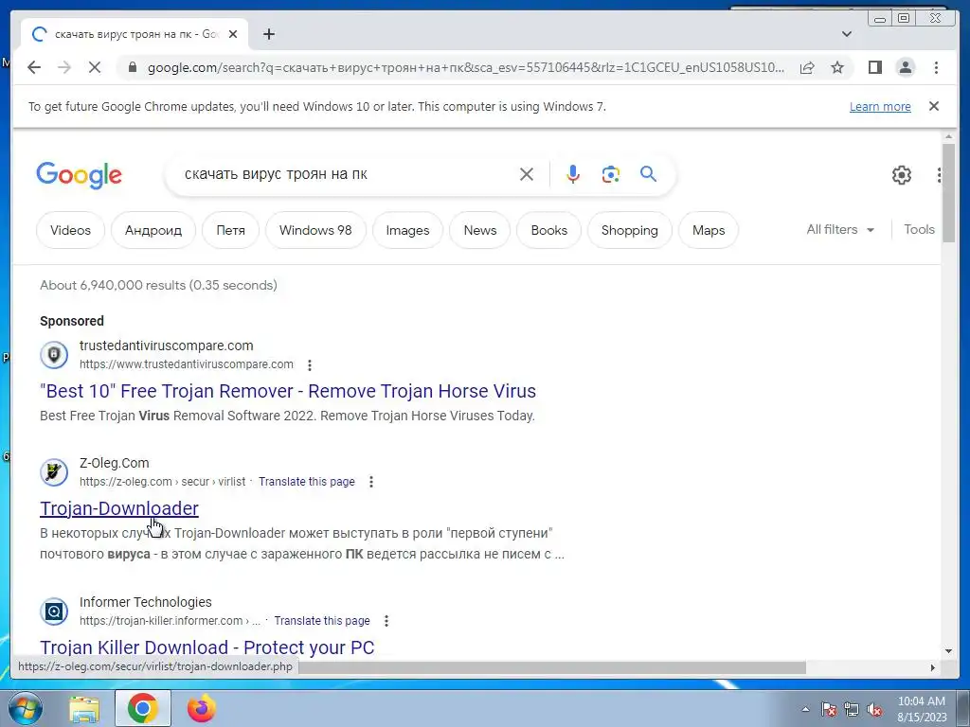This screenshot has width=970, height=727.
Task: Open muted volume tray icon
Action: pyautogui.click(x=874, y=710)
